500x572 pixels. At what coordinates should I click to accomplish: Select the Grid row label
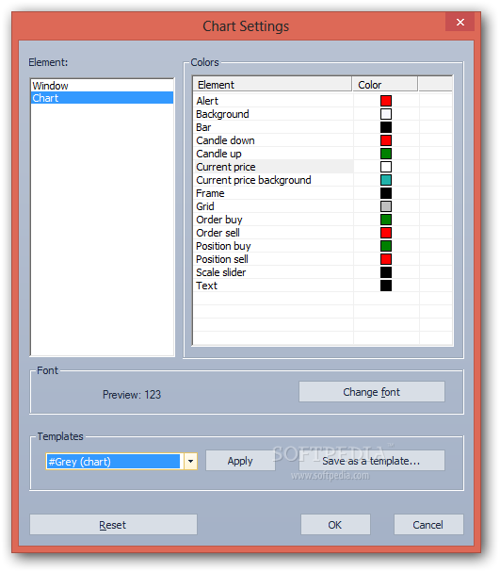pyautogui.click(x=205, y=206)
